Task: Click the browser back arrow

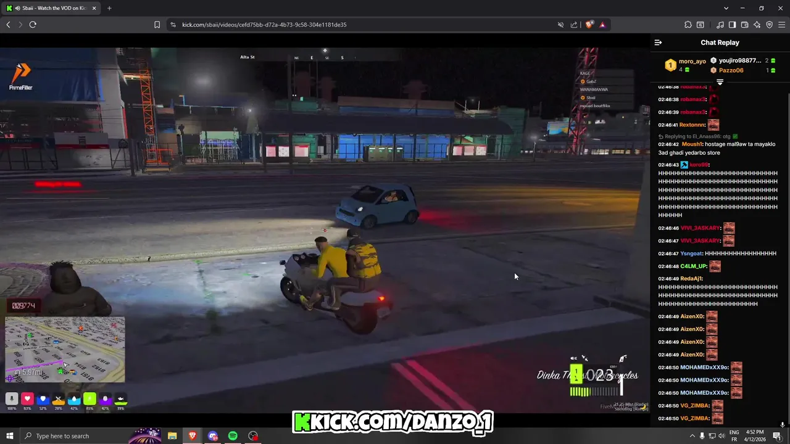Action: pyautogui.click(x=8, y=25)
